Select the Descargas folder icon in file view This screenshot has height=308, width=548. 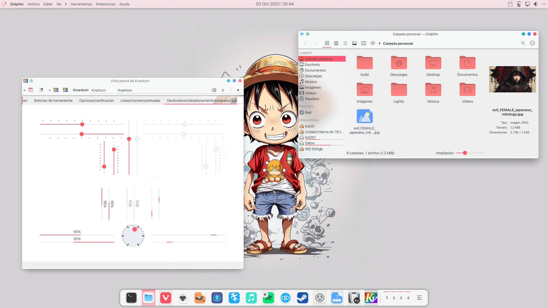[399, 62]
